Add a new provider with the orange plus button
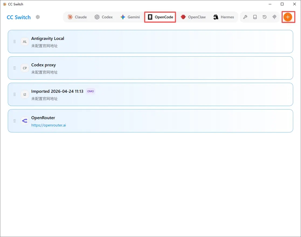The image size is (301, 237). pyautogui.click(x=288, y=17)
